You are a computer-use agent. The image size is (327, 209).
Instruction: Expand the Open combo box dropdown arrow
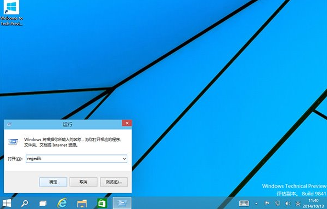click(125, 159)
